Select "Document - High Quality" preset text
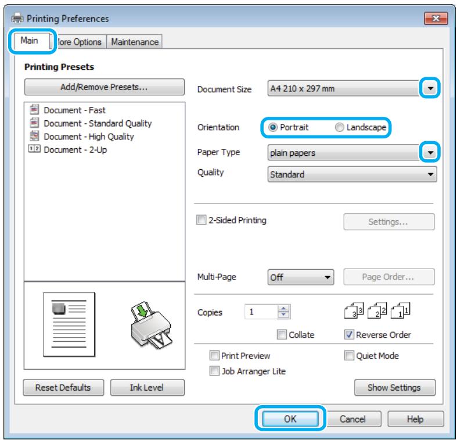 click(x=89, y=136)
